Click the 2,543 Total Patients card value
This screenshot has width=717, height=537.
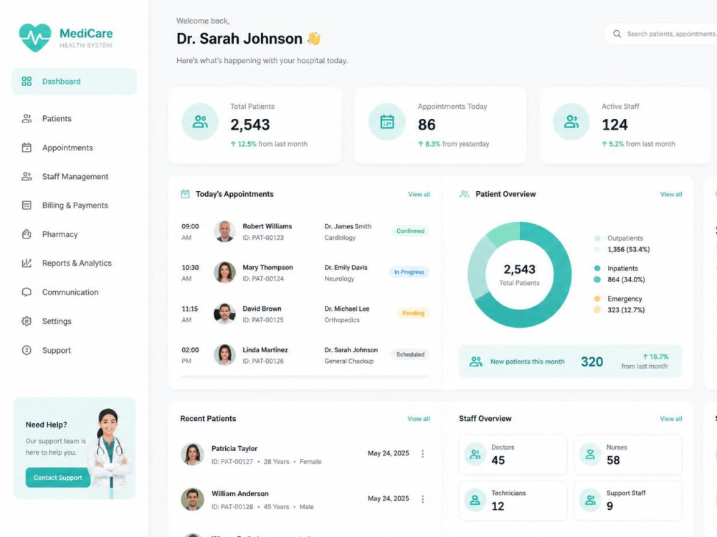(250, 125)
